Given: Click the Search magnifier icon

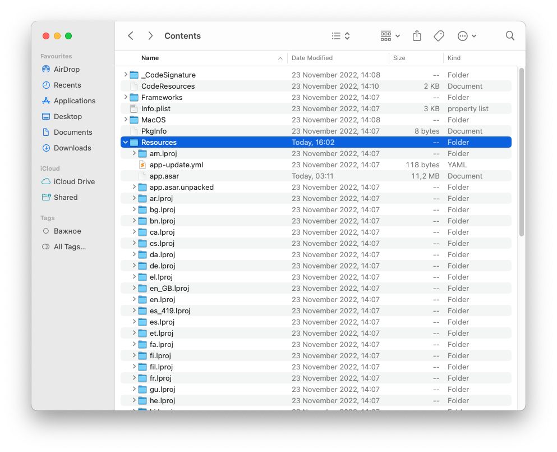Looking at the screenshot, I should coord(510,35).
